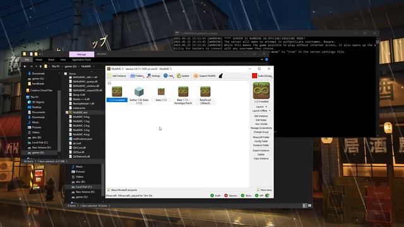The height and width of the screenshot is (227, 404).
Task: Click Change Group
Action: tap(261, 132)
